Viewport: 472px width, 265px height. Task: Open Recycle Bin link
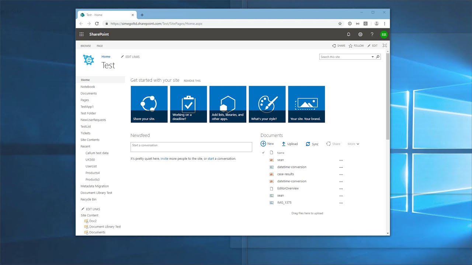point(88,199)
